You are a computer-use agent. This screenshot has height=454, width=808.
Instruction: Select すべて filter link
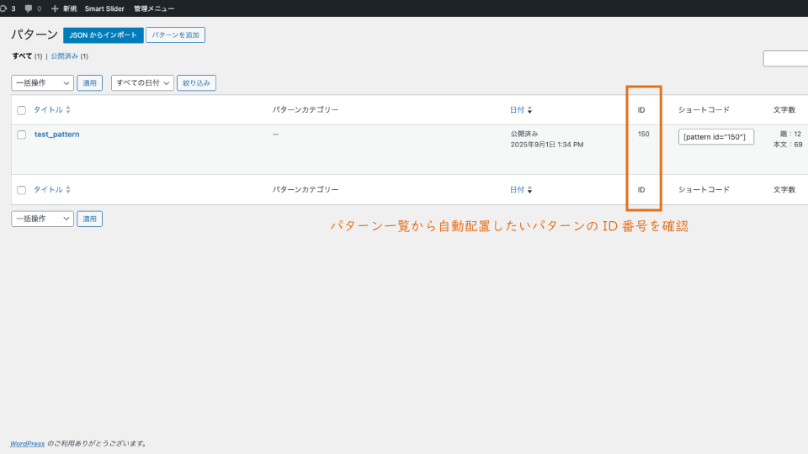(22, 56)
